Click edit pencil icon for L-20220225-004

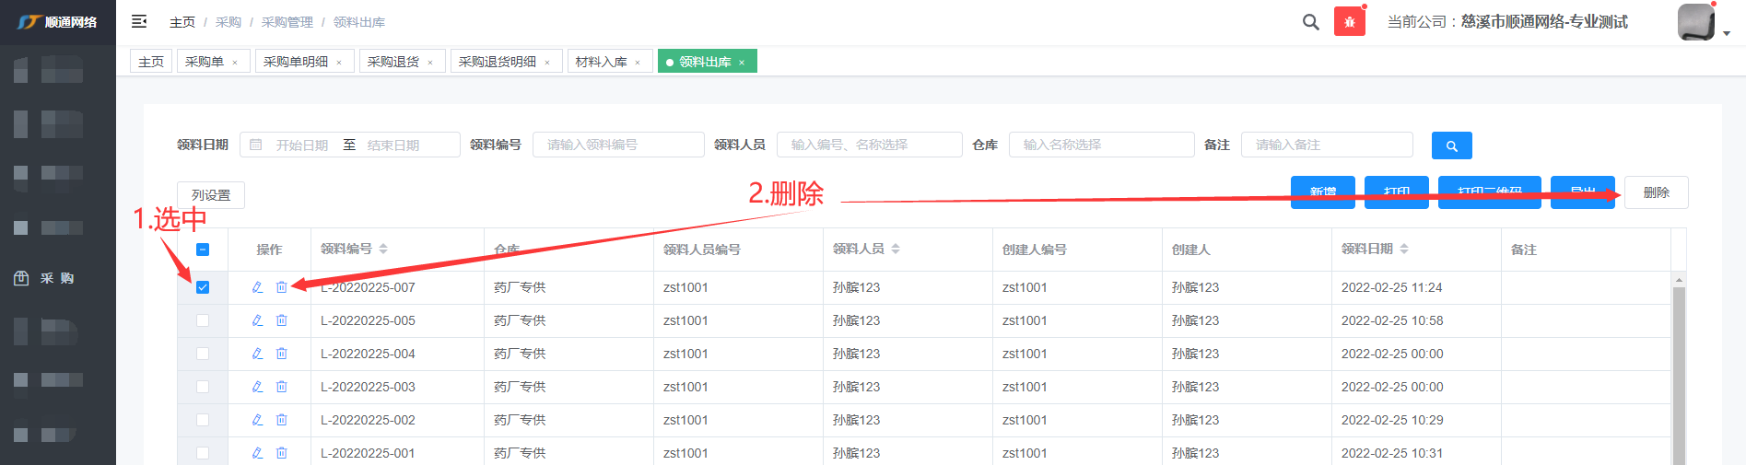coord(258,354)
